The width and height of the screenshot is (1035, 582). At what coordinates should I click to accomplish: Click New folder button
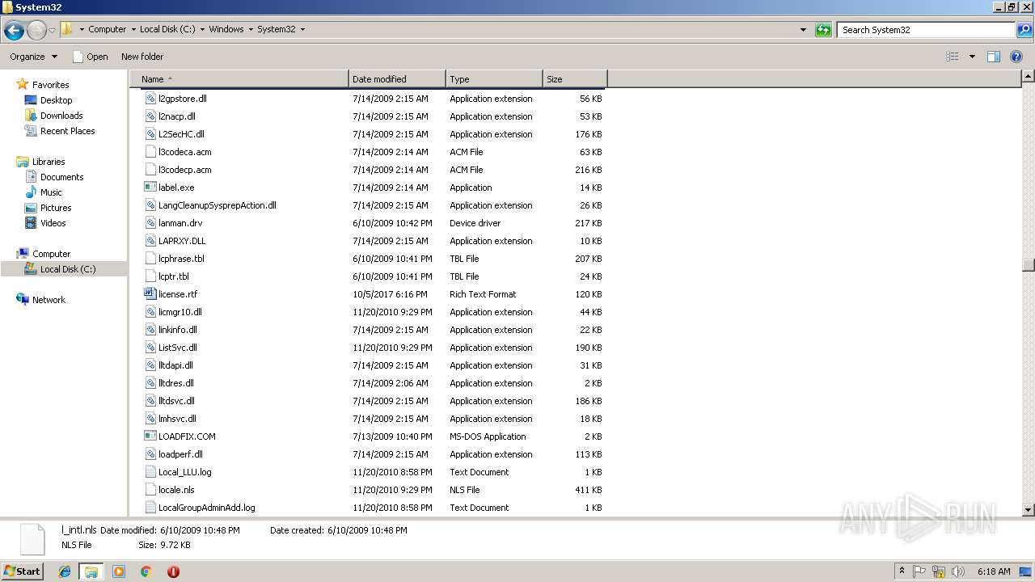point(142,57)
